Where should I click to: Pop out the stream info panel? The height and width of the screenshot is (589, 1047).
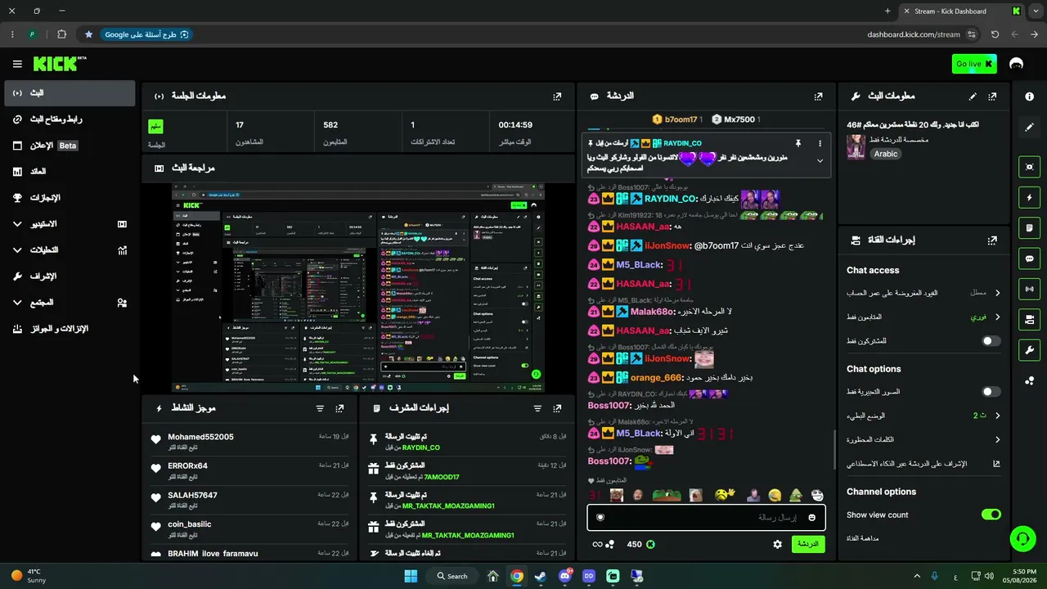pyautogui.click(x=992, y=96)
